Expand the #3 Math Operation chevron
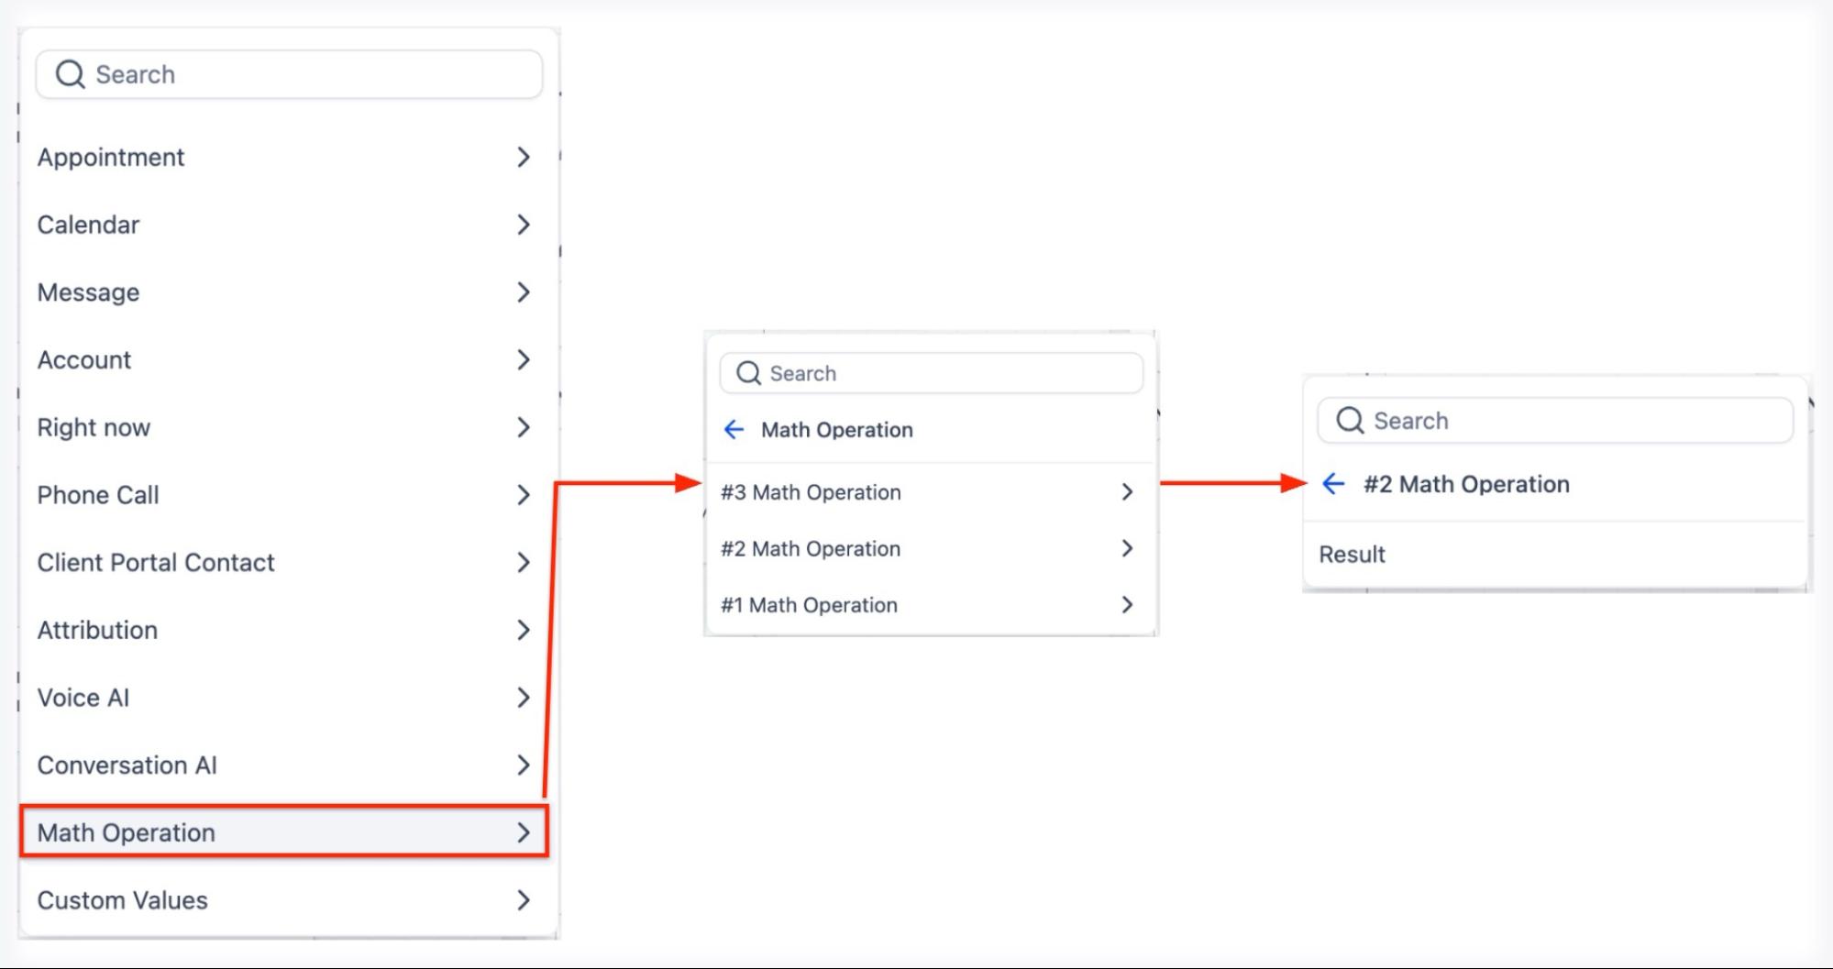The height and width of the screenshot is (969, 1833). [x=1127, y=492]
